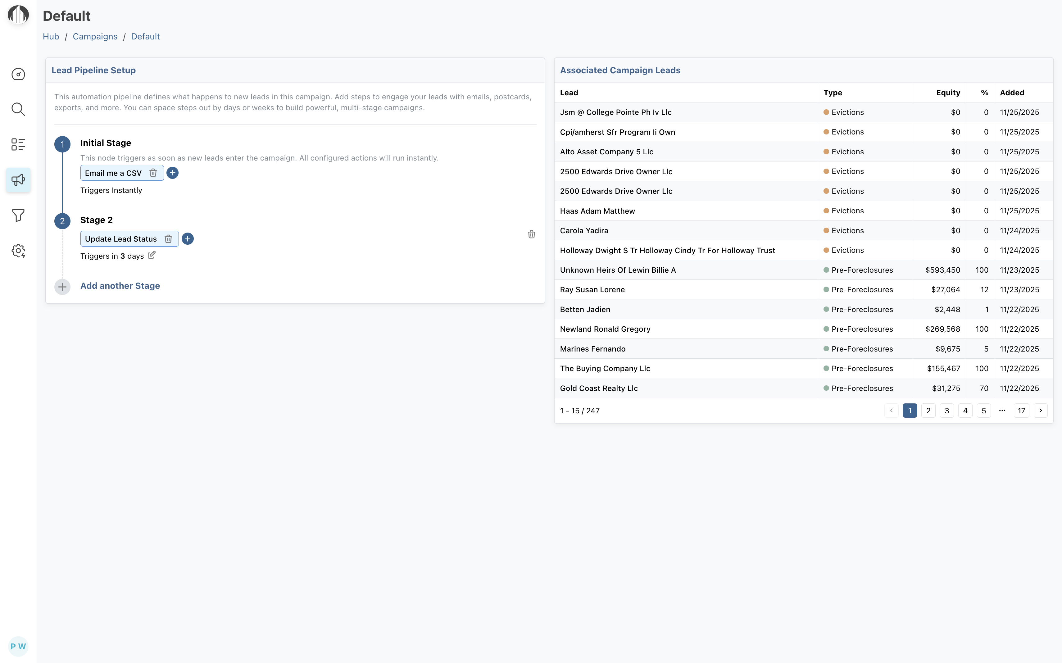Open the dashboard gauge icon in sidebar
The width and height of the screenshot is (1062, 663).
18,74
